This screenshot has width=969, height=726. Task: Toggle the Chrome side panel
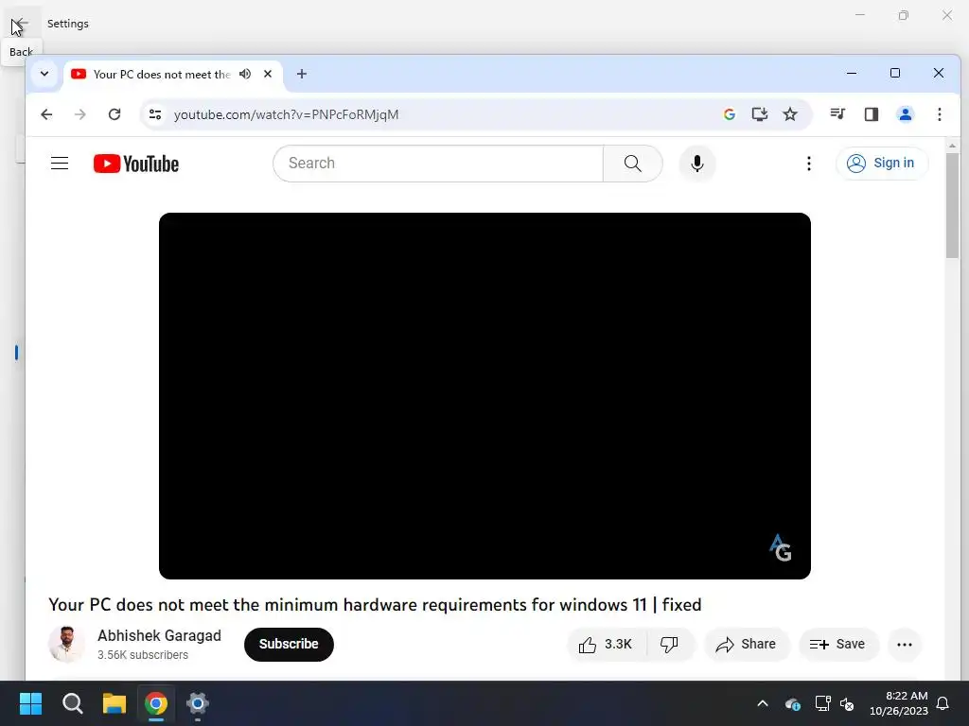[x=872, y=114]
